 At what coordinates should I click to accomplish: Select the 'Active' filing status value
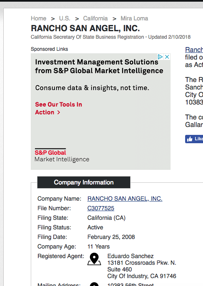point(95,227)
